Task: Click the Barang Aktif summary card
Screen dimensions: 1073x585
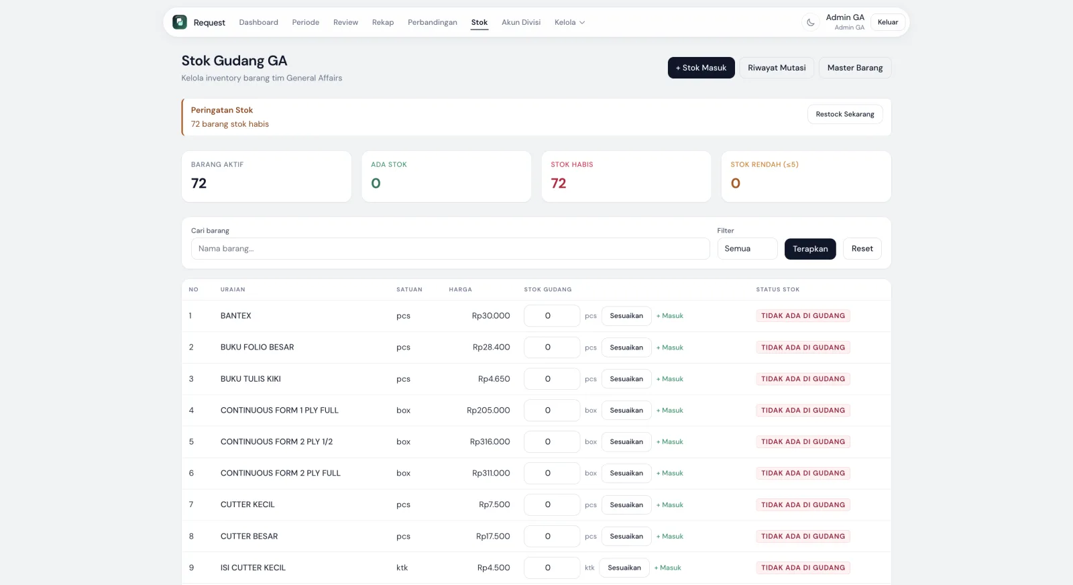Action: pyautogui.click(x=266, y=176)
